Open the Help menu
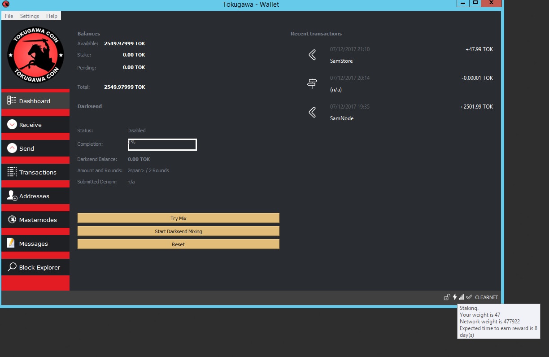The height and width of the screenshot is (357, 549). click(x=52, y=16)
